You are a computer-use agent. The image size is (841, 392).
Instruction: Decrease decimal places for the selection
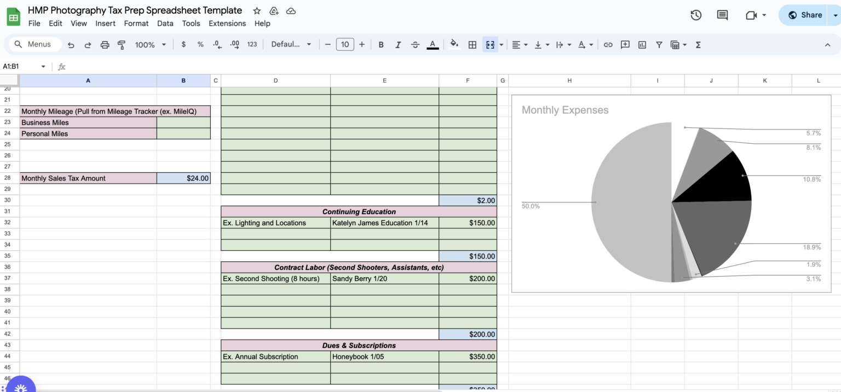click(x=217, y=44)
